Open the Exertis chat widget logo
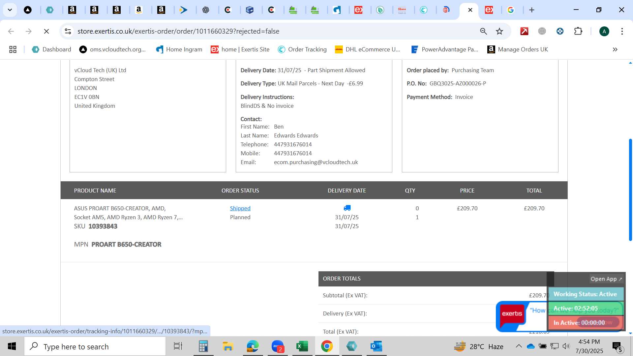 [512, 314]
